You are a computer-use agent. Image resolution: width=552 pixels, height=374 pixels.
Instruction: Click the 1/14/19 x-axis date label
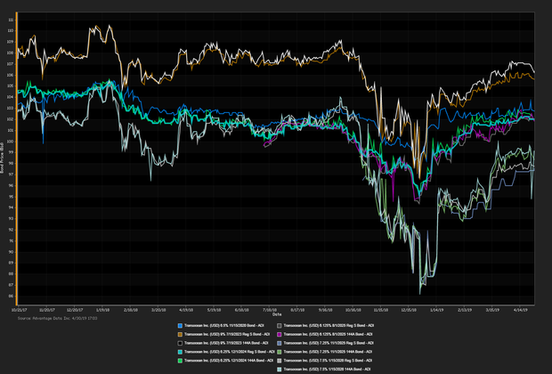point(436,310)
